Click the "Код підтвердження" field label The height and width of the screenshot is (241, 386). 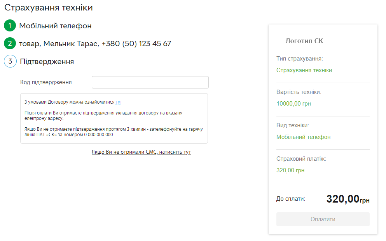46,82
